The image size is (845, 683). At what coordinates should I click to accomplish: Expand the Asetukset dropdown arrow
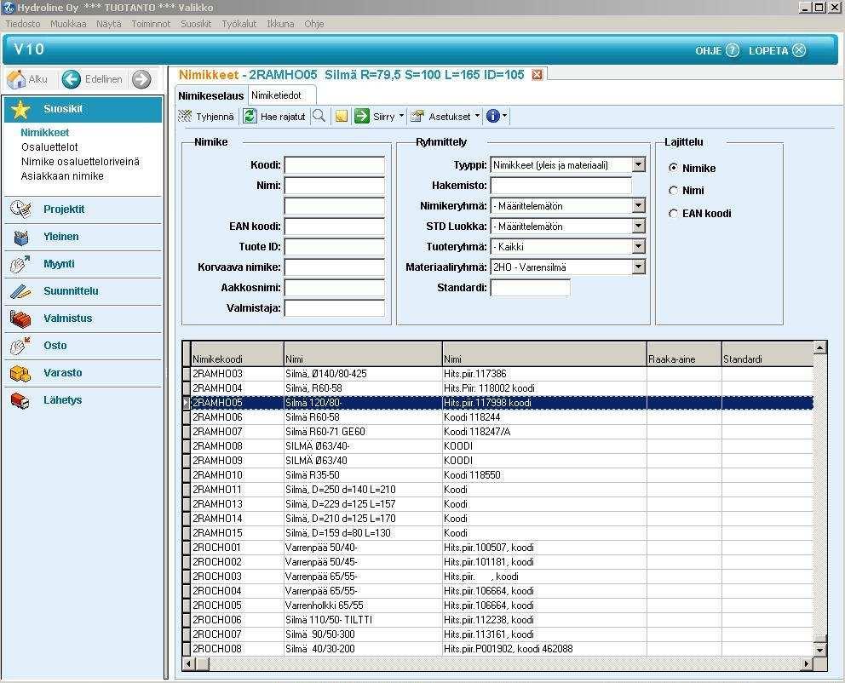coord(477,117)
